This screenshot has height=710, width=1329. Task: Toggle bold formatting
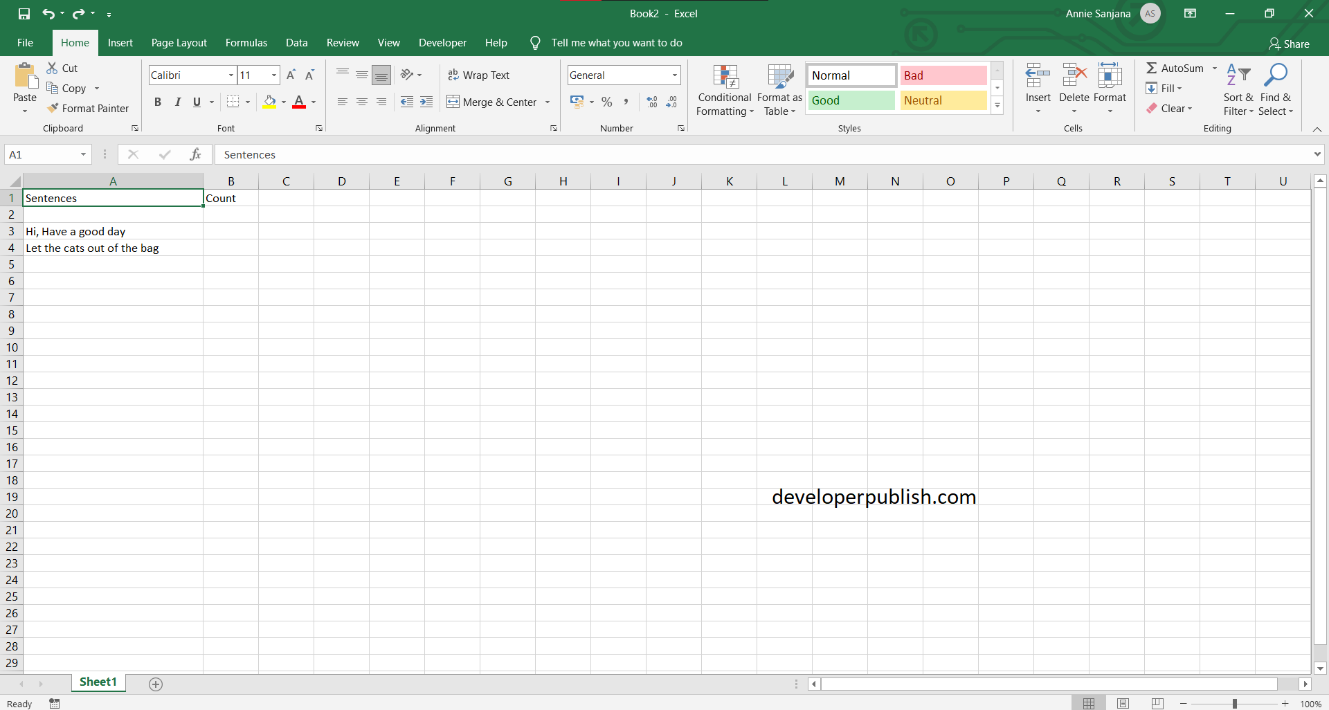point(157,102)
